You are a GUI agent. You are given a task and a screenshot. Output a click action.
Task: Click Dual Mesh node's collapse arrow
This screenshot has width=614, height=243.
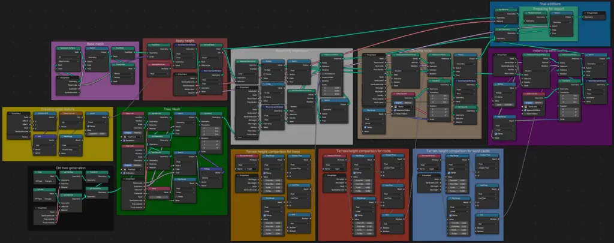tap(114, 49)
